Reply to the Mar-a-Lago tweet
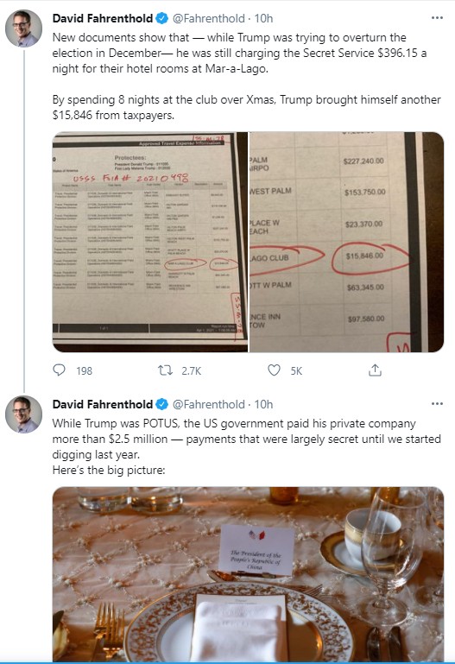Viewport: 455px width, 664px height. [x=60, y=370]
